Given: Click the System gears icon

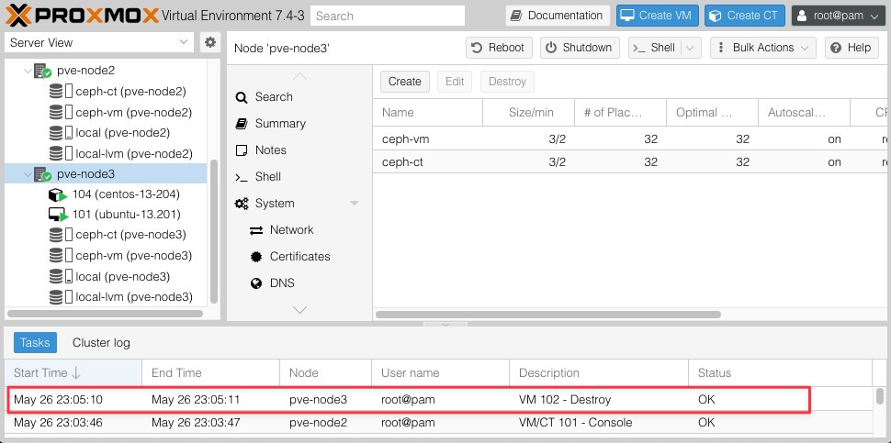Looking at the screenshot, I should click(x=242, y=204).
